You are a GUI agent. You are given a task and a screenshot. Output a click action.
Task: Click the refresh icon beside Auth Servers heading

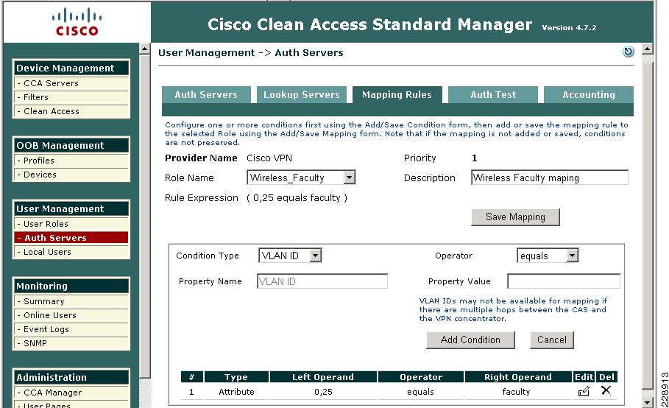(628, 52)
